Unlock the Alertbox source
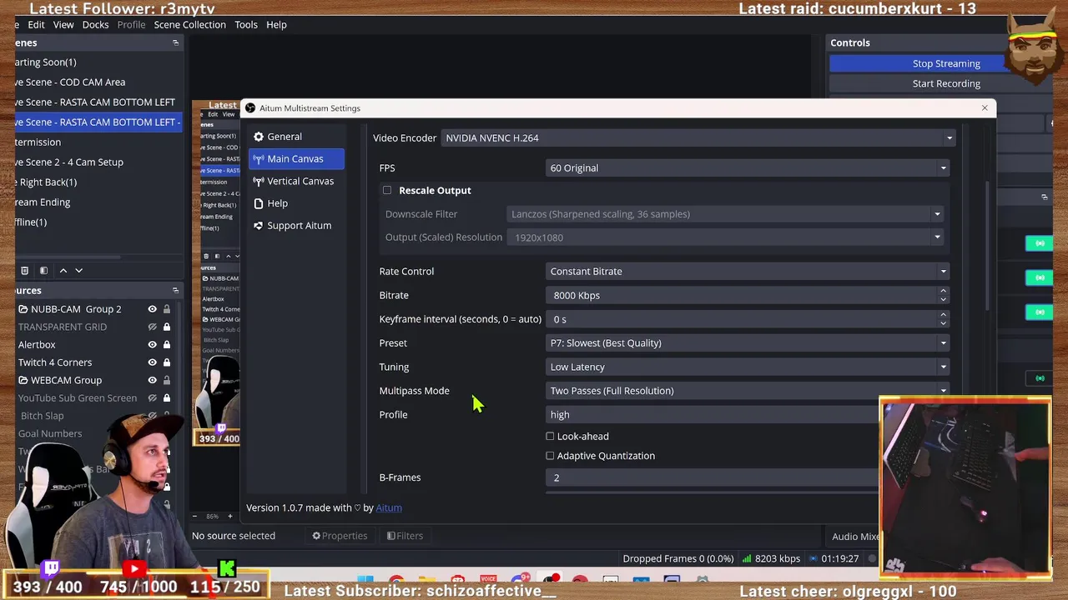1068x600 pixels. [x=167, y=344]
